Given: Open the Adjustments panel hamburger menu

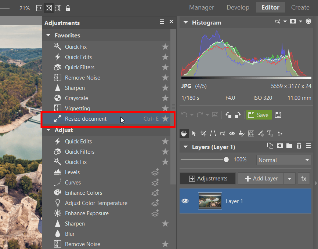Looking at the screenshot, I should tap(162, 22).
